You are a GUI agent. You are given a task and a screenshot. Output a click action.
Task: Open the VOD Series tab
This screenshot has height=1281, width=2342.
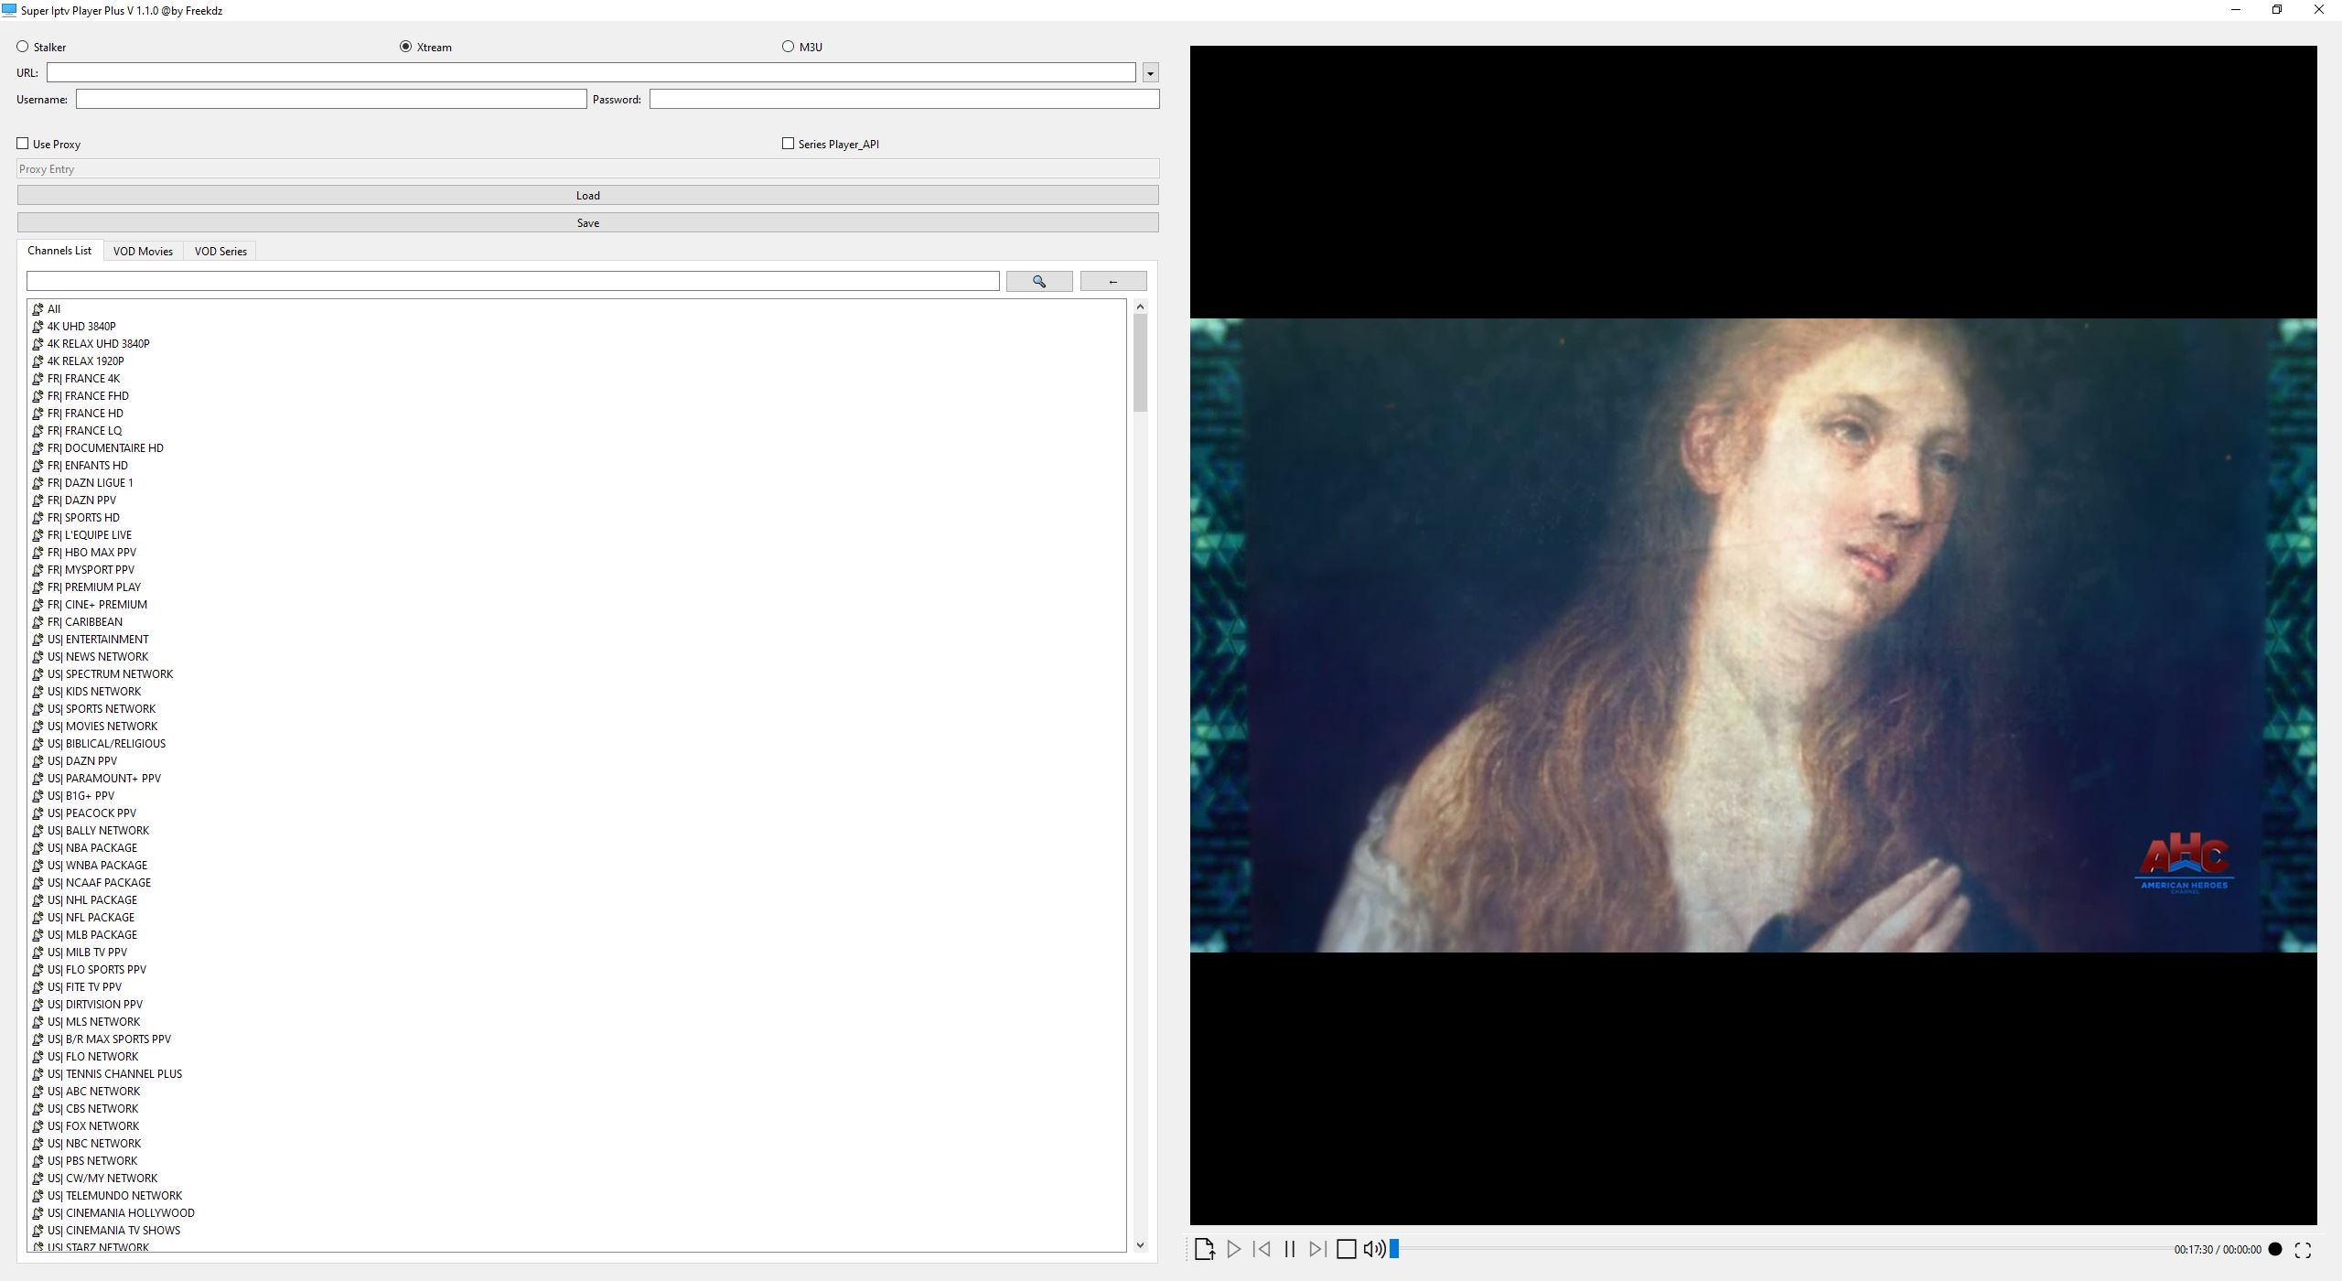(x=220, y=252)
